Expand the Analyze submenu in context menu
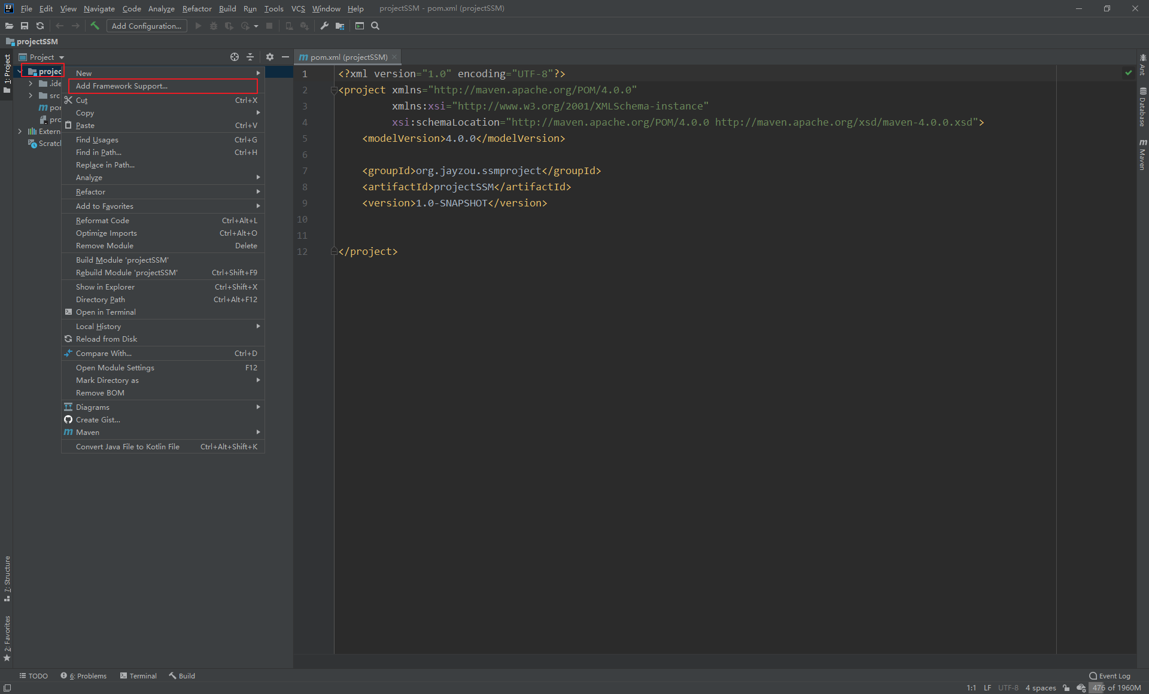 tap(163, 178)
